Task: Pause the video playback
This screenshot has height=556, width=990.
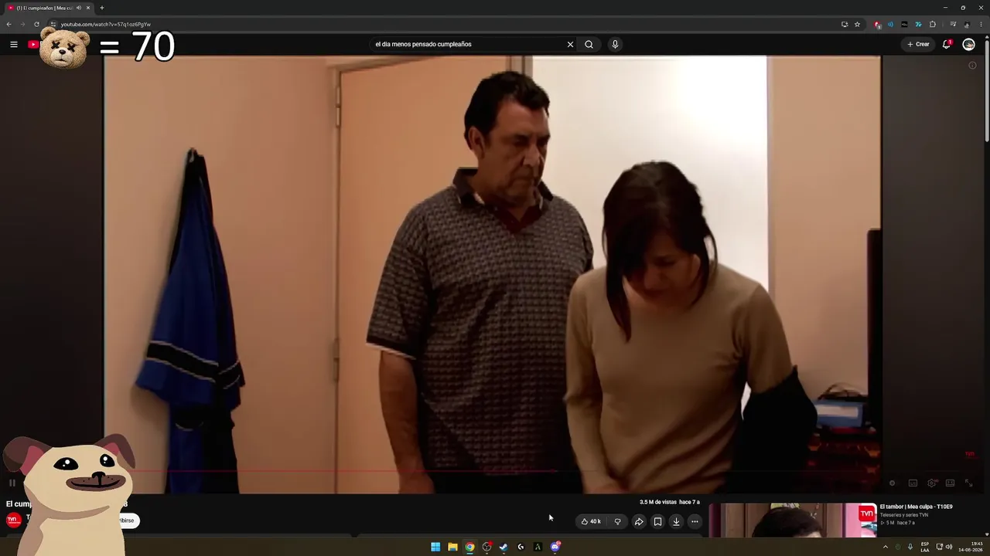Action: pos(12,483)
